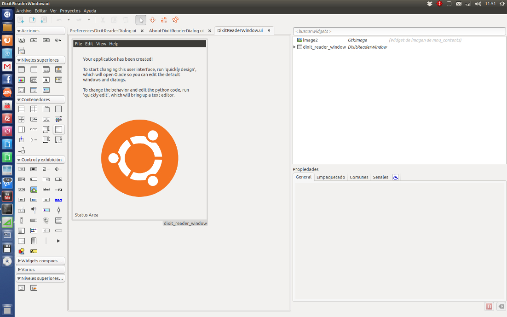The height and width of the screenshot is (317, 507).
Task: Expand the Widgets compuestos palette section
Action: tap(40, 261)
